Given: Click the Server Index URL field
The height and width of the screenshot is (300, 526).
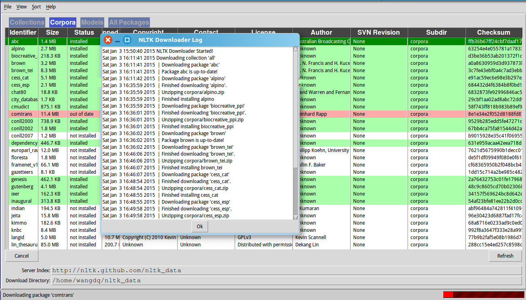Looking at the screenshot, I should click(286, 270).
